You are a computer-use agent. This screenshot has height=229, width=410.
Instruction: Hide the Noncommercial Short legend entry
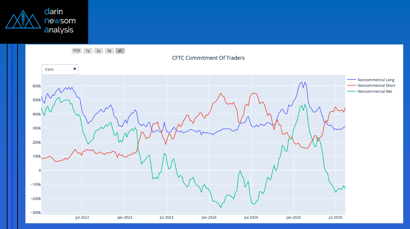(x=376, y=86)
